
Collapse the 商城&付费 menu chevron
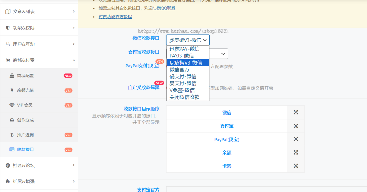pyautogui.click(x=74, y=60)
